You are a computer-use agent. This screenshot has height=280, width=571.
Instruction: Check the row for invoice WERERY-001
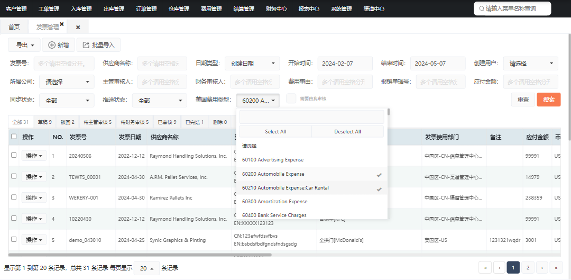tap(14, 197)
